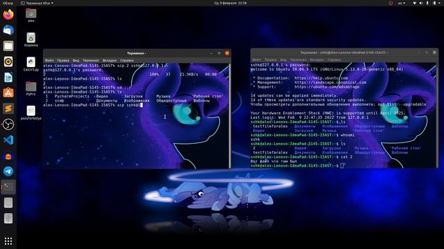Open the Корзина trash icon on desktop

[31, 40]
